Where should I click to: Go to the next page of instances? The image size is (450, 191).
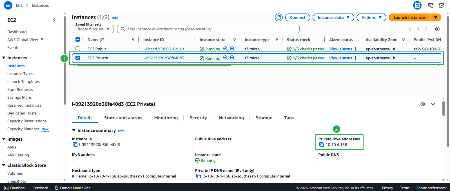pyautogui.click(x=426, y=29)
